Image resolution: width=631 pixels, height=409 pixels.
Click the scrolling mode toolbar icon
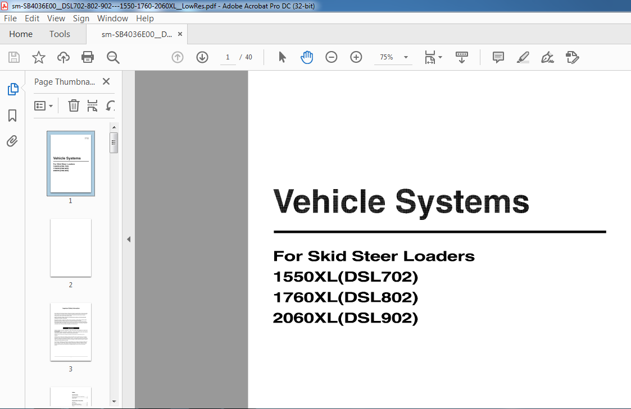pos(461,57)
